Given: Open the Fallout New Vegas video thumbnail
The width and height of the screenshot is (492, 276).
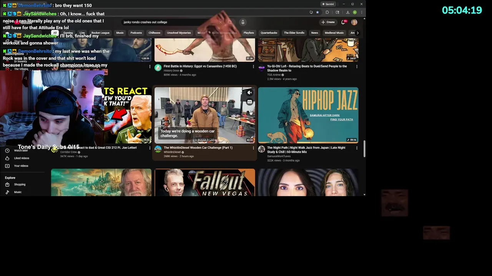Looking at the screenshot, I should click(204, 182).
